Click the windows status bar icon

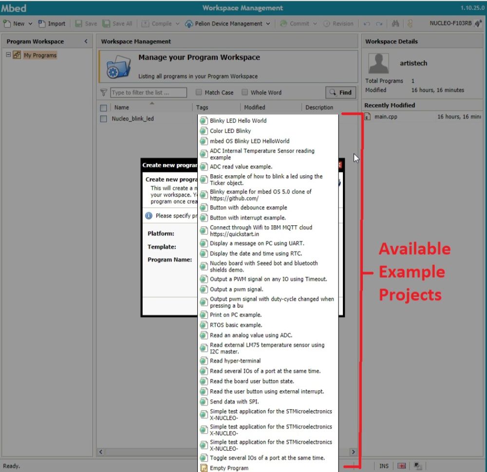(418, 466)
